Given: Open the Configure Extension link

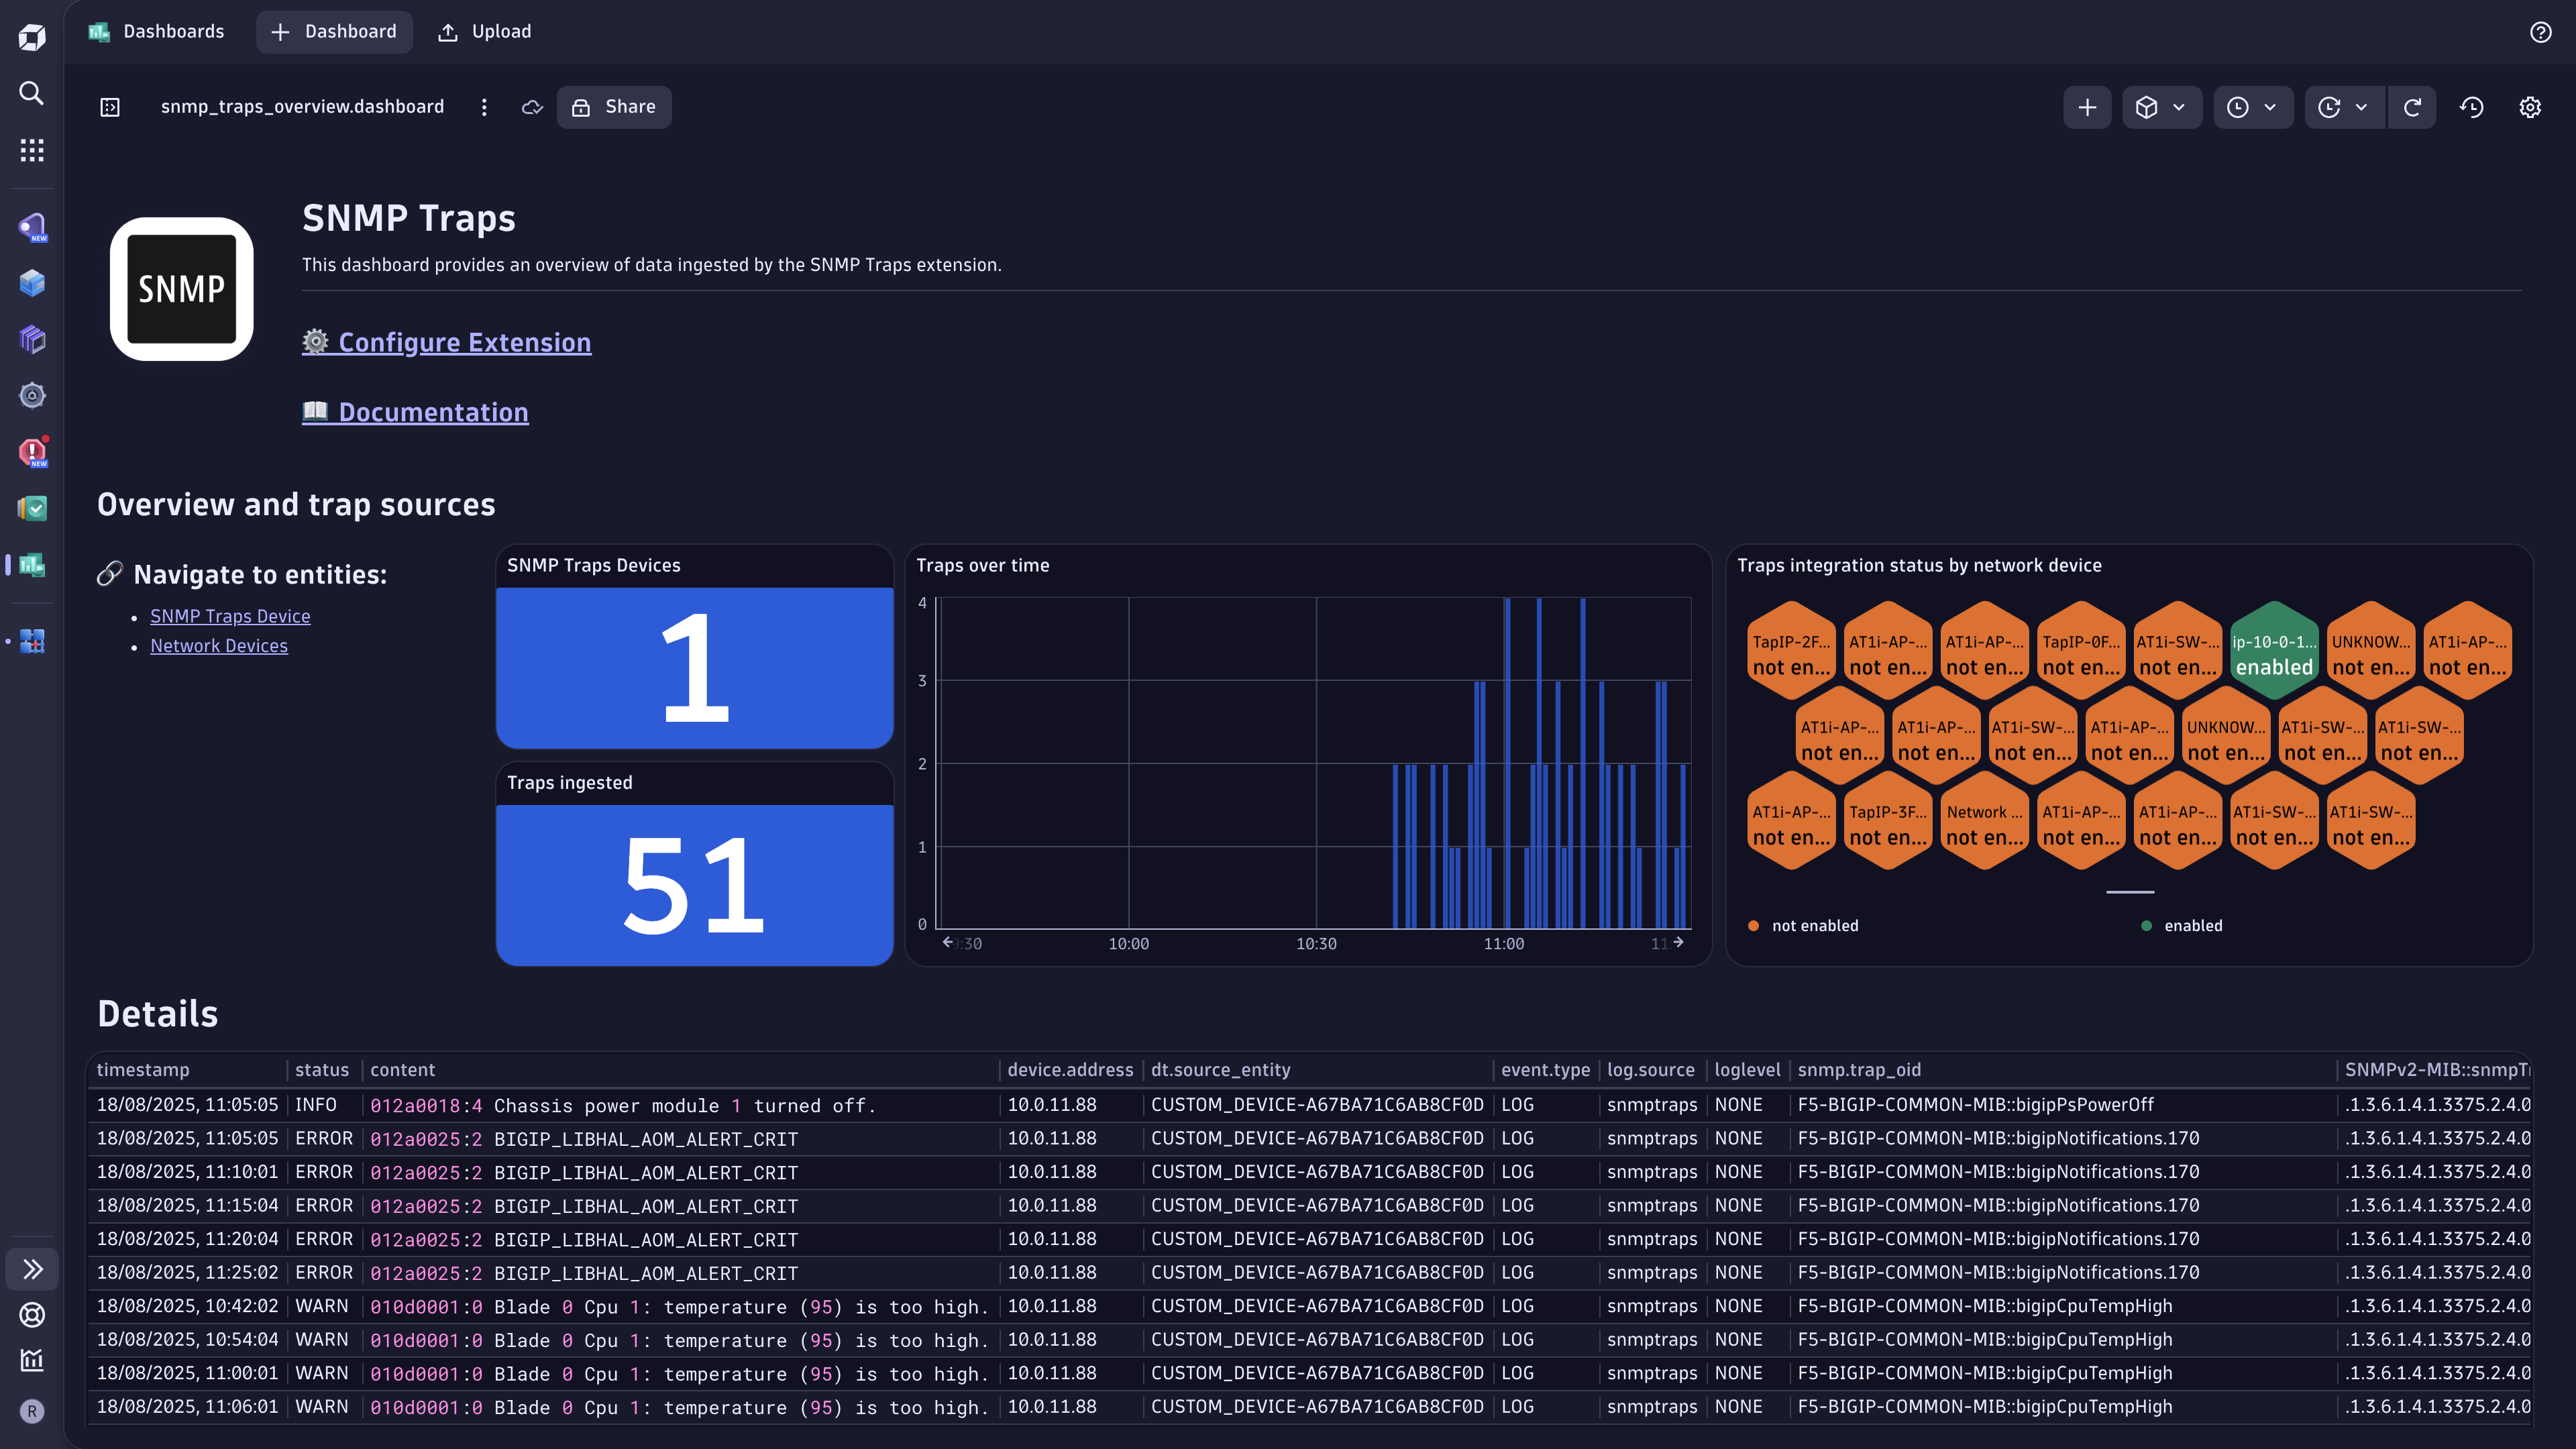Looking at the screenshot, I should 465,342.
